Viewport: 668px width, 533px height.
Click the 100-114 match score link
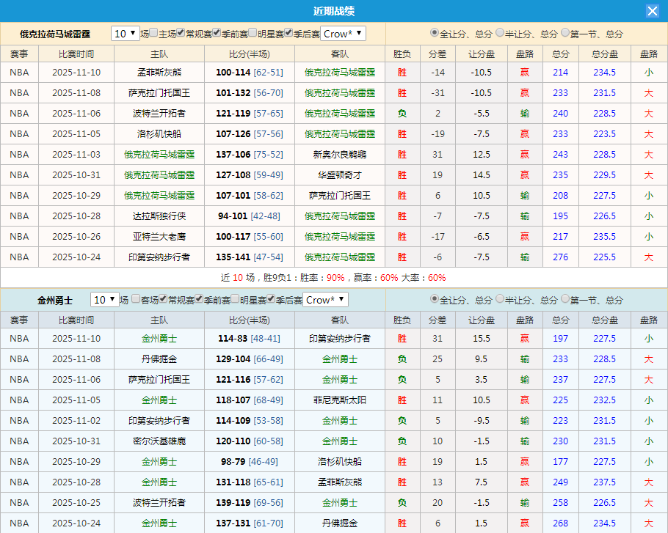point(235,73)
